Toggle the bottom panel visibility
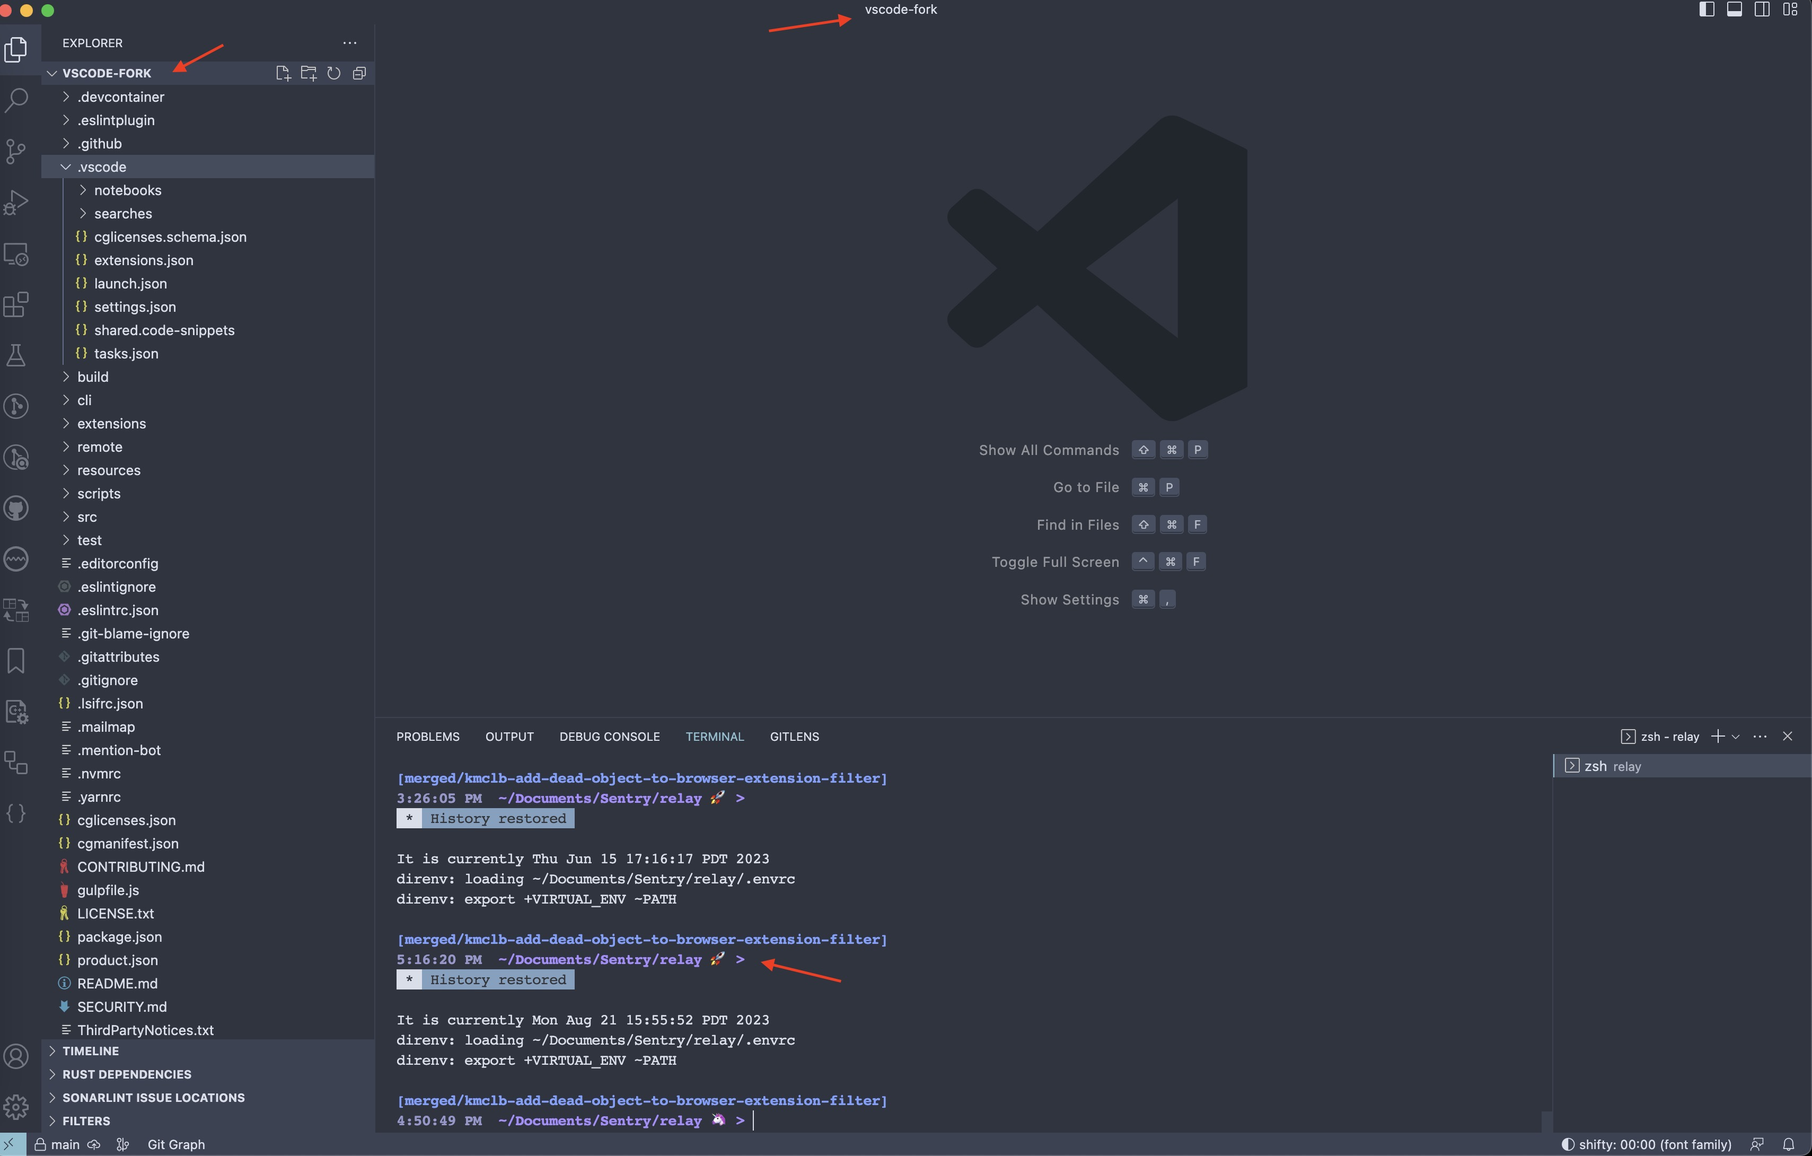Image resolution: width=1812 pixels, height=1156 pixels. coord(1735,10)
